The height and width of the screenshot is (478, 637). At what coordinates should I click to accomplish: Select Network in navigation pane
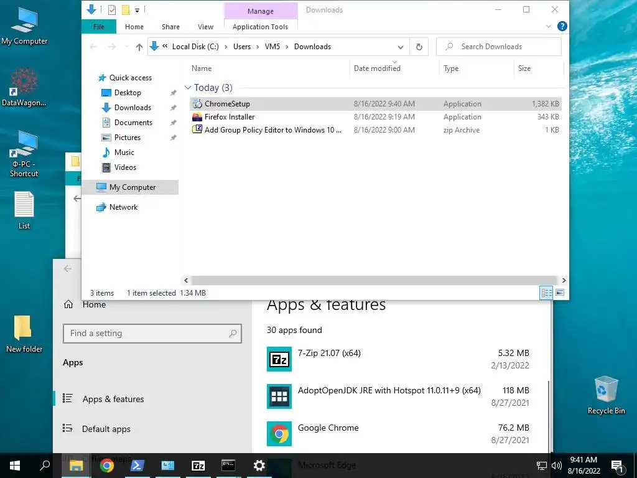(x=124, y=207)
